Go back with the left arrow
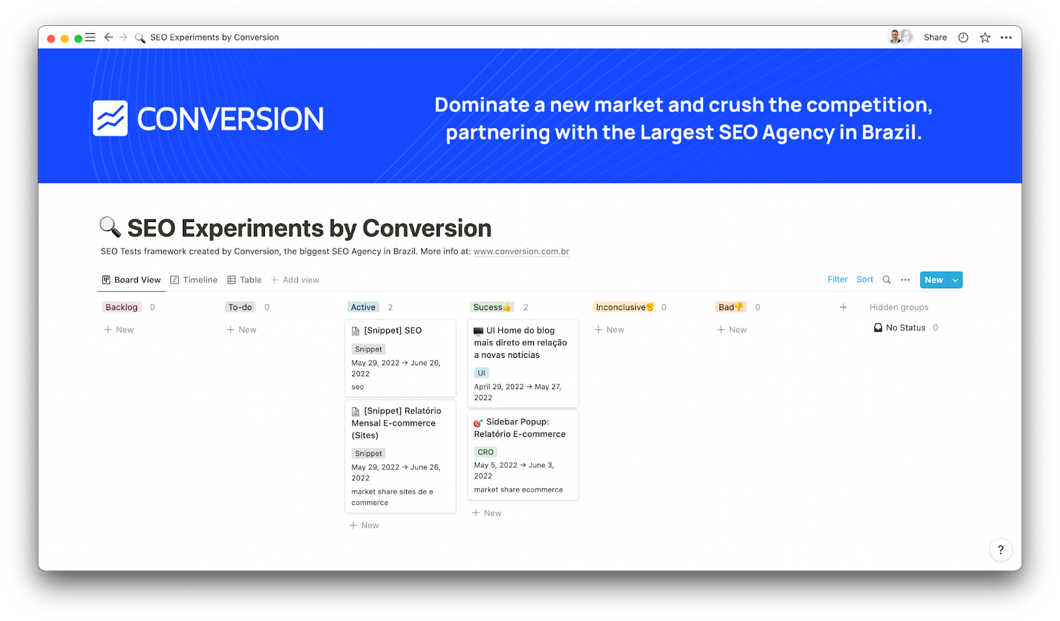1060x621 pixels. [109, 37]
